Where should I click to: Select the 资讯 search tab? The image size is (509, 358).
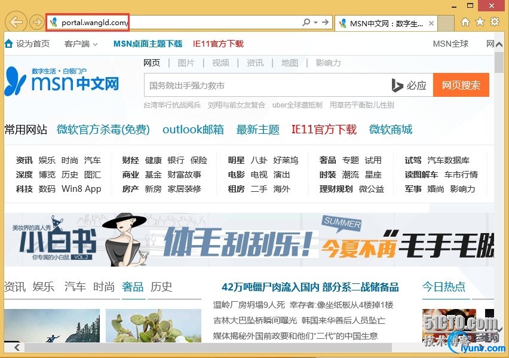point(255,63)
